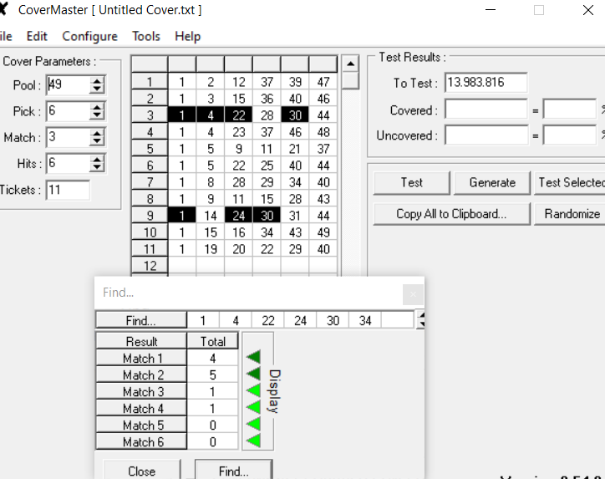Click the Randomize button
Screen dimensions: 605x479
(x=570, y=214)
